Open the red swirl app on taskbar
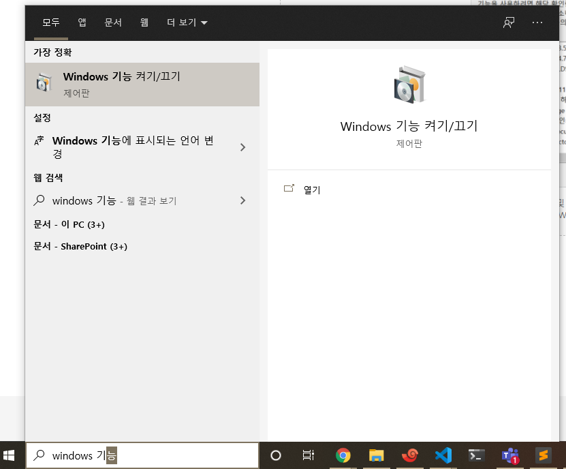This screenshot has width=566, height=469. [x=410, y=455]
